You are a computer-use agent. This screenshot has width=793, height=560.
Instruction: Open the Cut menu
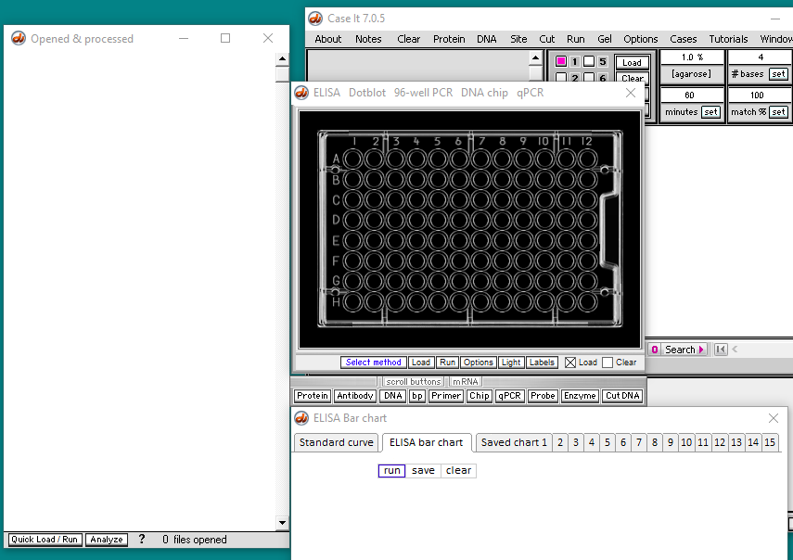pos(546,39)
